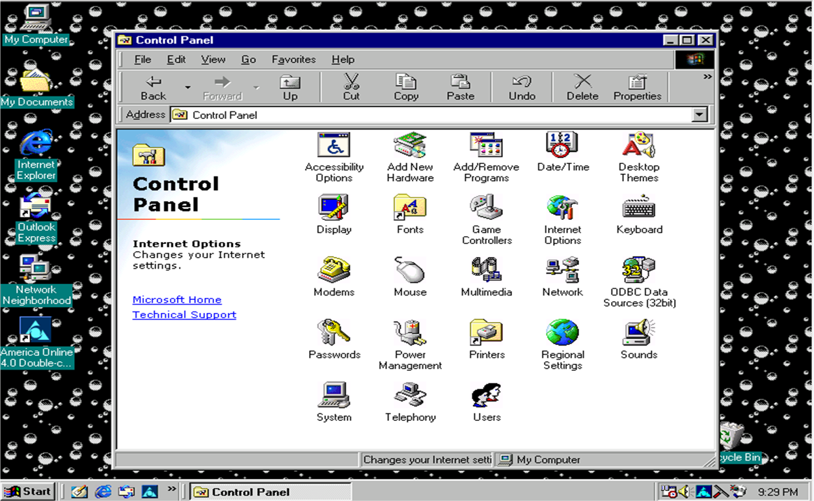The image size is (814, 501).
Task: Open the Accessibility Options icon
Action: pos(334,145)
